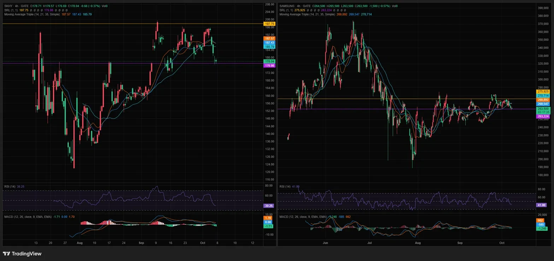Select MACD indicator legend in SKHY chart
Screen dimensions: 554x261
point(28,216)
